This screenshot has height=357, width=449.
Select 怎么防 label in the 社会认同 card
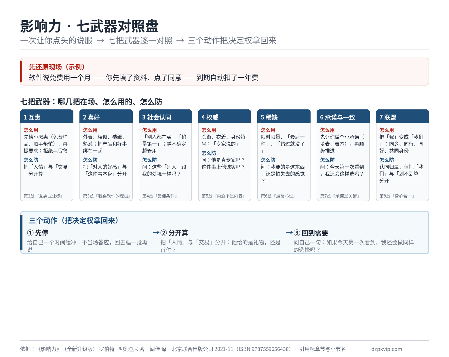pyautogui.click(x=149, y=160)
